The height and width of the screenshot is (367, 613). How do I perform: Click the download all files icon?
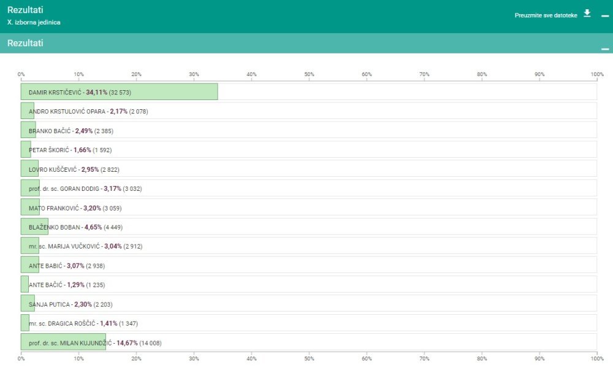587,14
